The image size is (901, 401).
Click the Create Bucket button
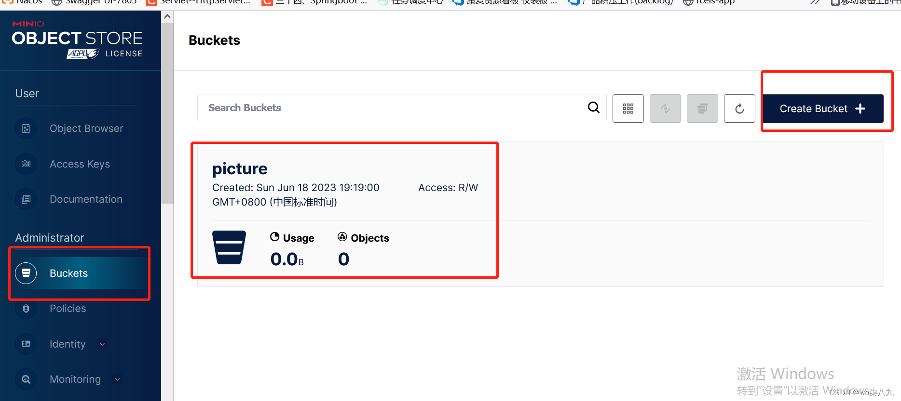pos(823,109)
